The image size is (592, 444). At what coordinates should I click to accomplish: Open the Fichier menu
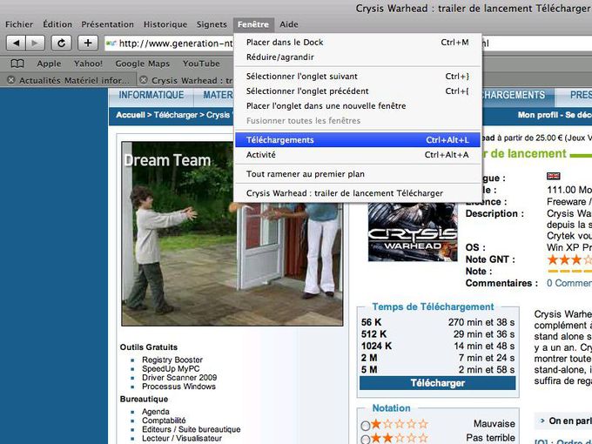(x=19, y=24)
